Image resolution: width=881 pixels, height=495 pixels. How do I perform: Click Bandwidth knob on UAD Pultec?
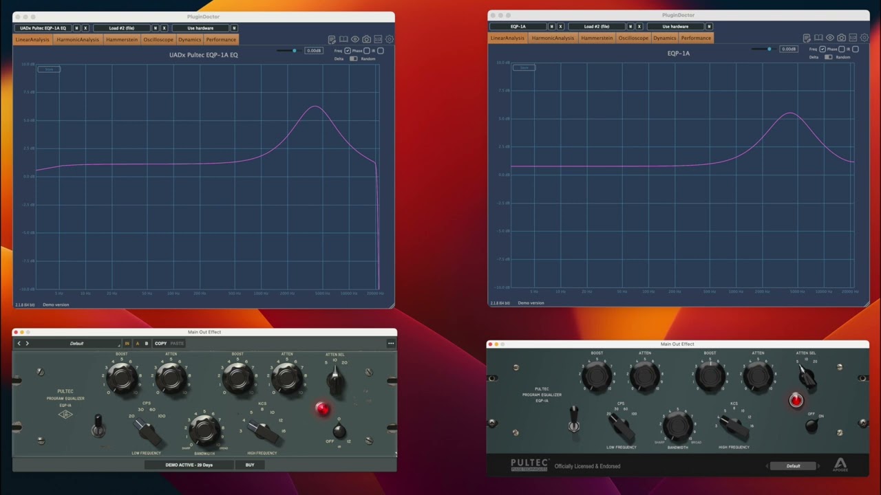coord(204,430)
